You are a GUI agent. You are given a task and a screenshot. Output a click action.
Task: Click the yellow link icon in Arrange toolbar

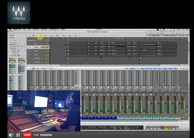(x=33, y=36)
